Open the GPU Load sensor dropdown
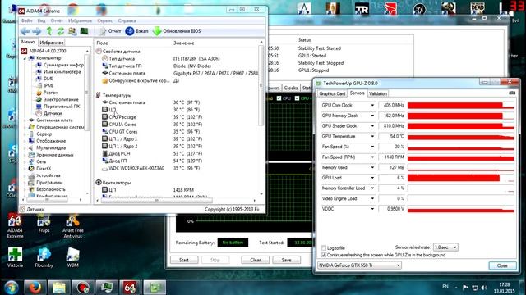 pyautogui.click(x=372, y=178)
